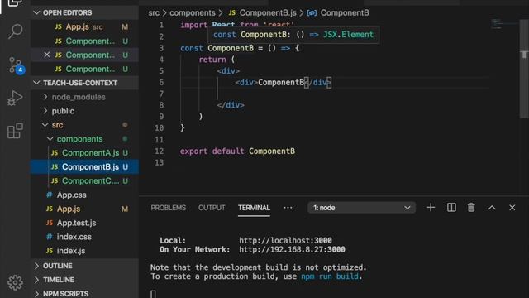
Task: Click the terminal cursor prompt
Action: 153,294
